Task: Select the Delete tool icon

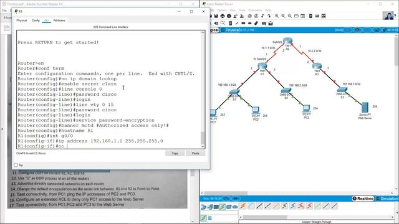Action: click(216, 23)
